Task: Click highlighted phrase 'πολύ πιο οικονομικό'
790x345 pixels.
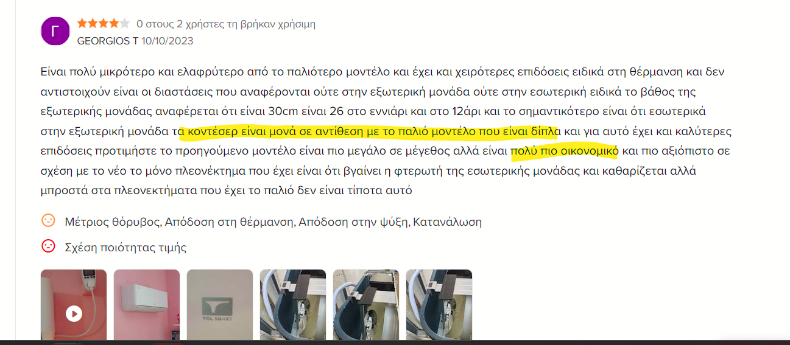Action: [x=565, y=151]
